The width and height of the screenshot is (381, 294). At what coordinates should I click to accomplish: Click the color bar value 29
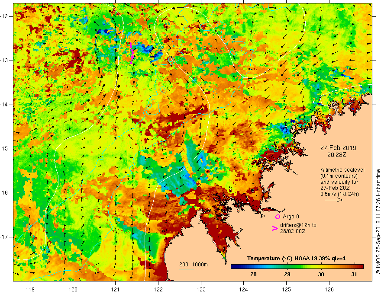pos(287,275)
